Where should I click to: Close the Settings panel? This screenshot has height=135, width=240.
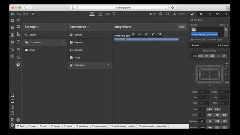(38, 27)
